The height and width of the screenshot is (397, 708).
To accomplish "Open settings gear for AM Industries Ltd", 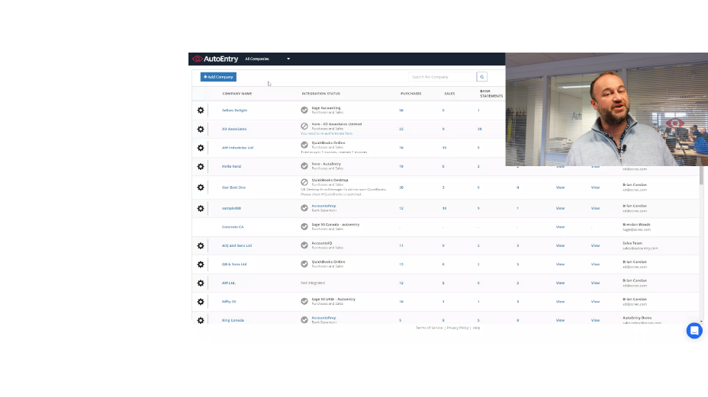I will [201, 148].
